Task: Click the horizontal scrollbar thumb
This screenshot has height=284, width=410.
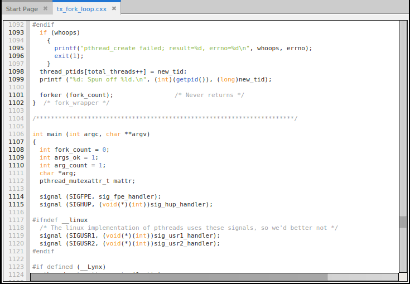Action: point(179,276)
